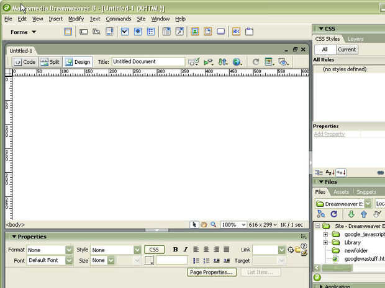Click the Browse for File folder icon
This screenshot has width=385, height=288.
297,250
